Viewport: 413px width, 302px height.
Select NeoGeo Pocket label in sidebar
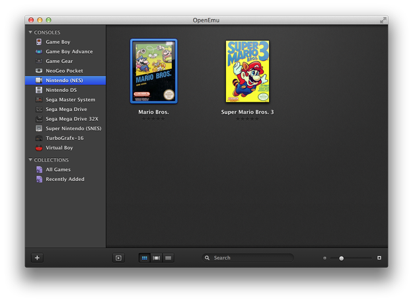pos(64,71)
